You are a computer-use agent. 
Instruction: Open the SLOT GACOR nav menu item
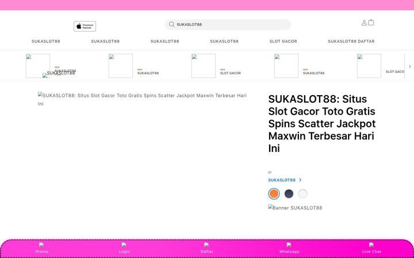pos(283,41)
